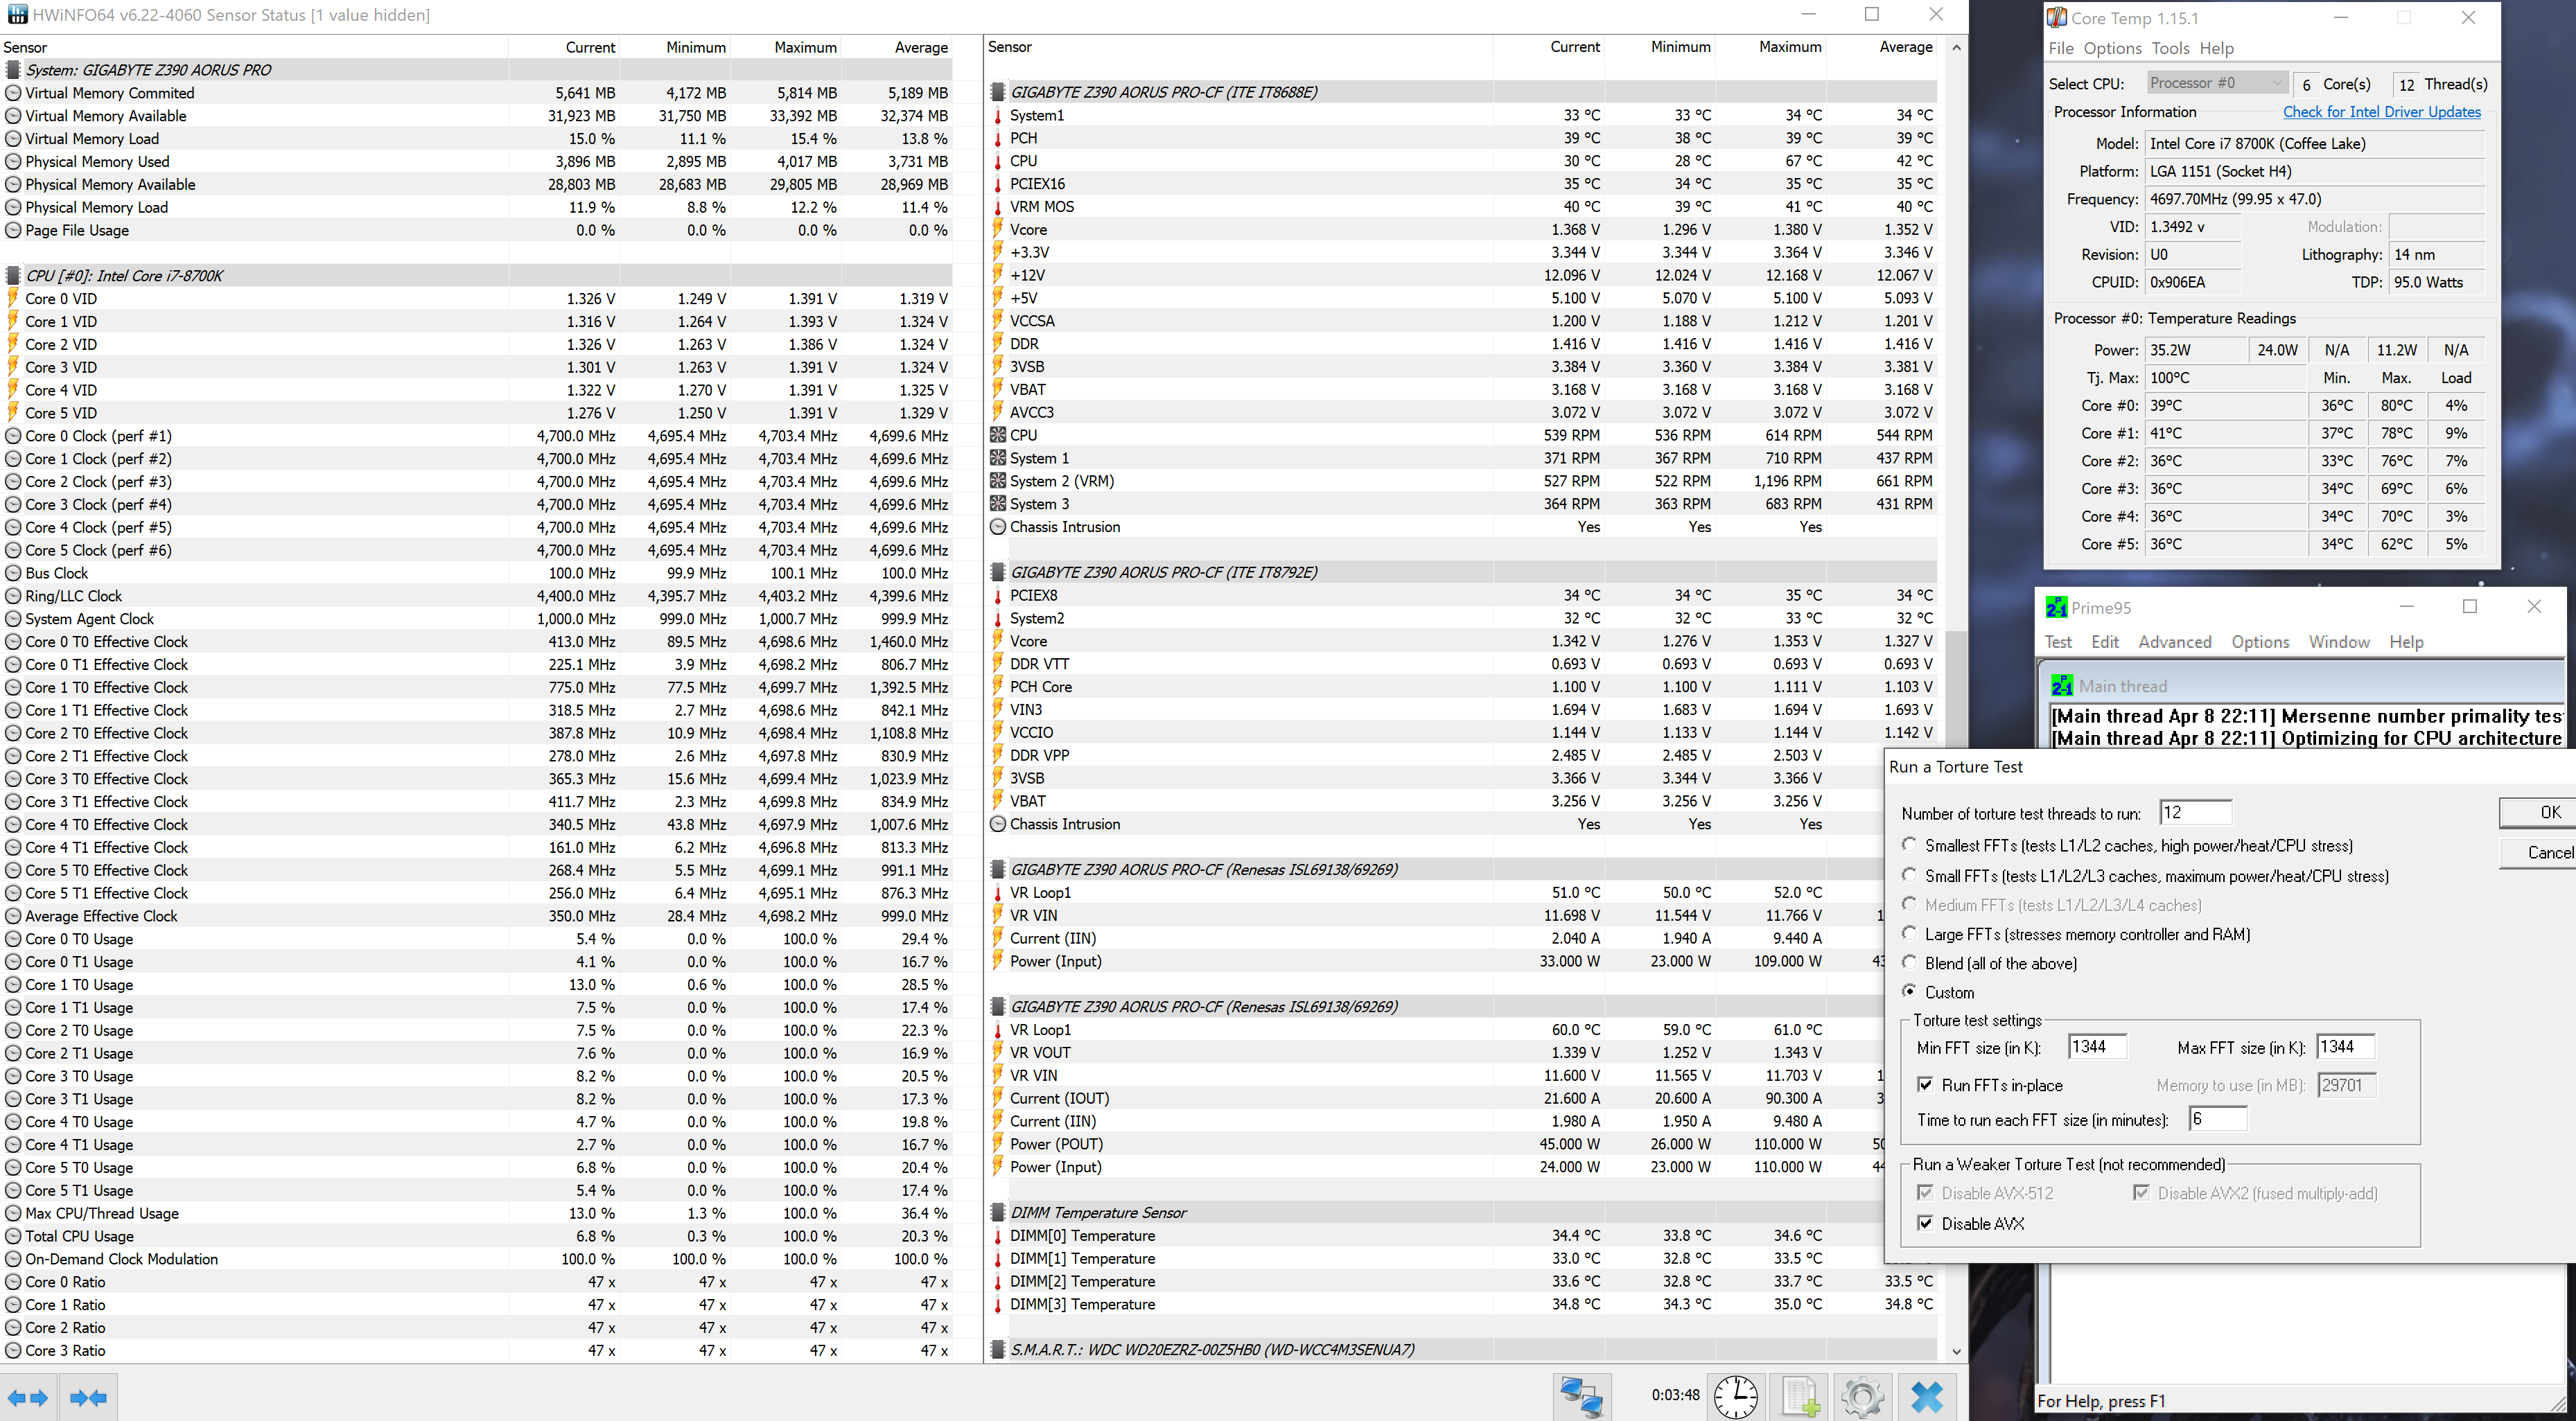Click the blue X close sensors icon
This screenshot has height=1421, width=2576.
(1926, 1396)
